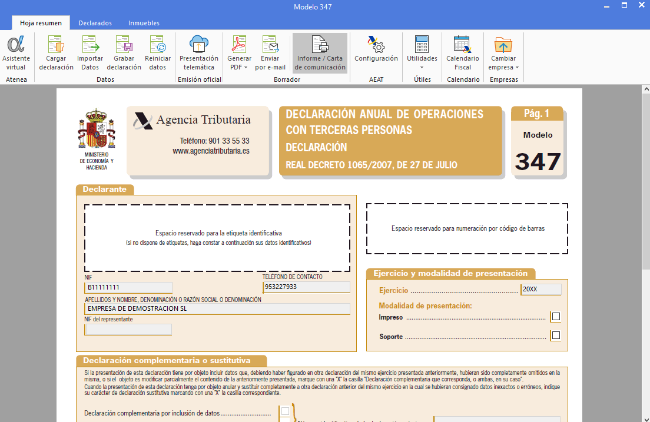
Task: Click the Ejercicio field showing 20XX
Action: [541, 290]
